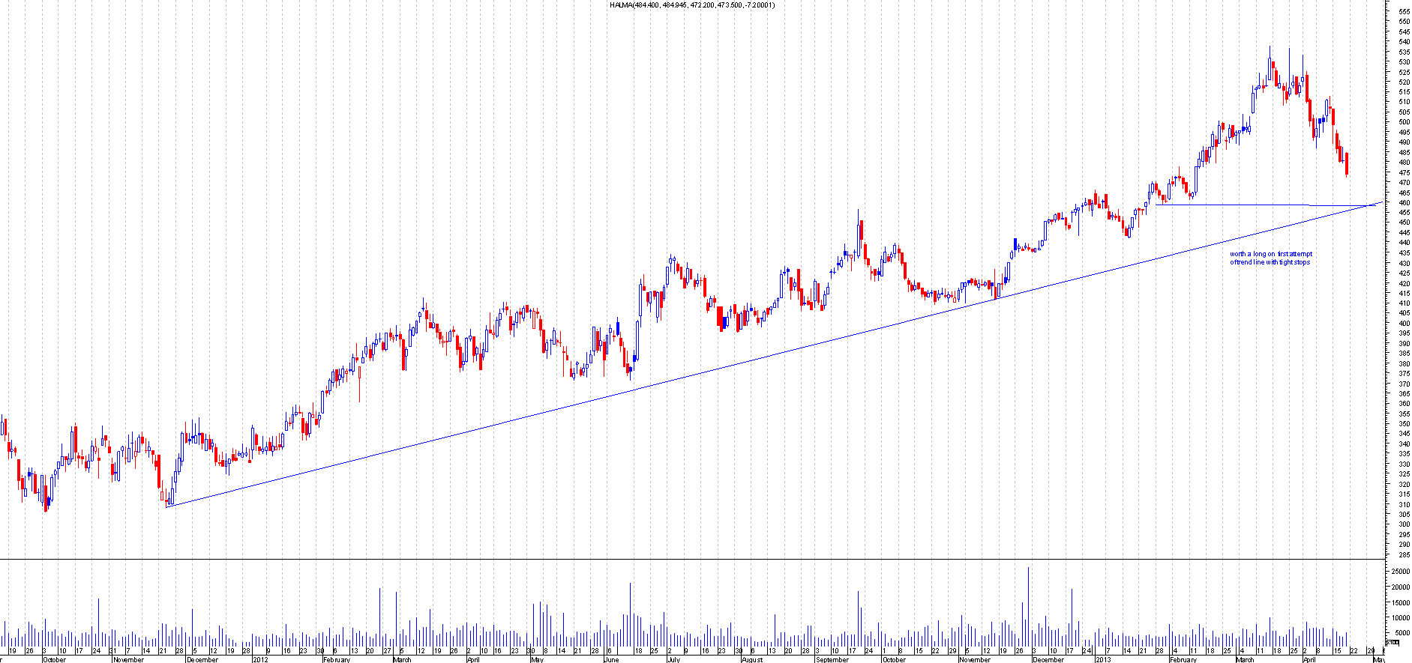Viewport: 1412px width, 663px height.
Task: Click the 25000 volume axis label
Action: (1401, 572)
